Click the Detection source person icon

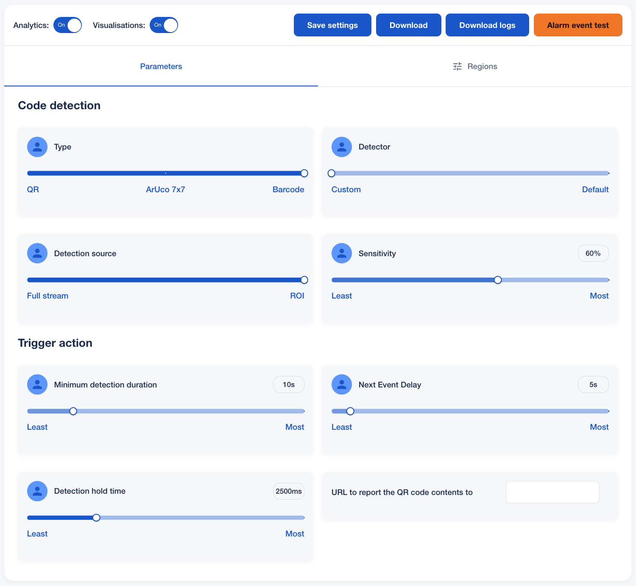click(x=37, y=253)
